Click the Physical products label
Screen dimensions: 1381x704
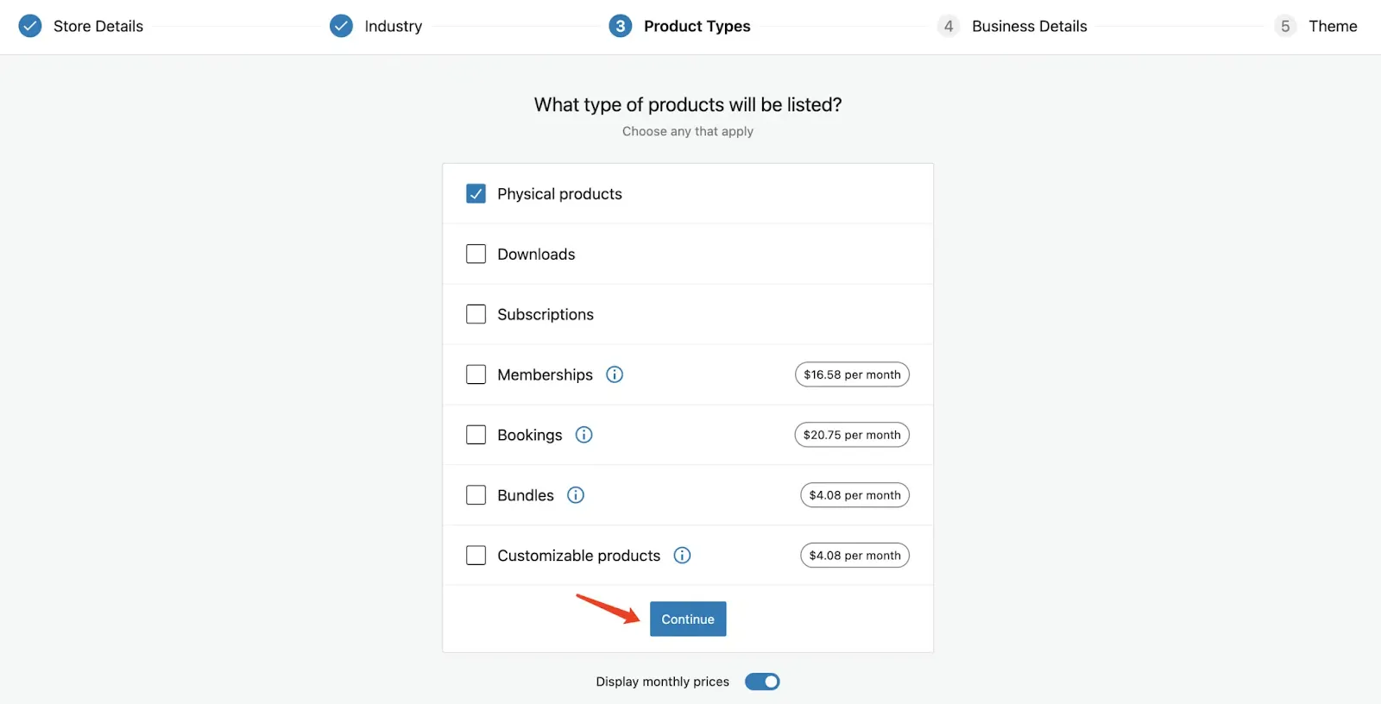pyautogui.click(x=559, y=194)
